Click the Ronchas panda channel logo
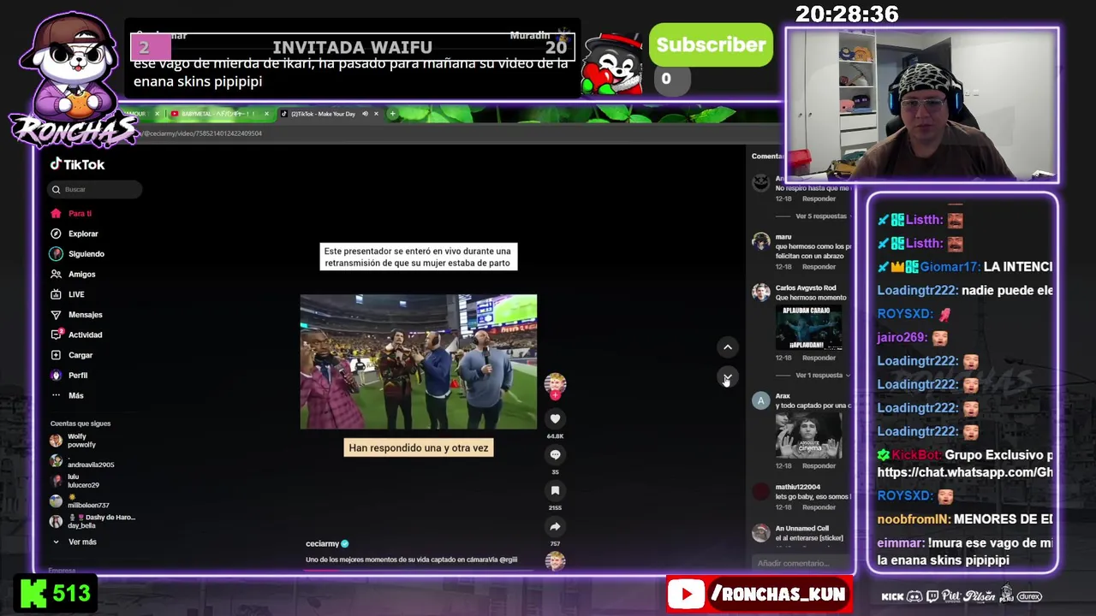Image resolution: width=1096 pixels, height=616 pixels. click(x=73, y=80)
